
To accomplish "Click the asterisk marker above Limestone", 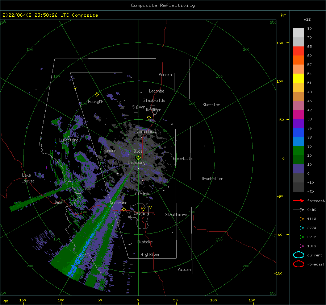I will pyautogui.click(x=68, y=137).
